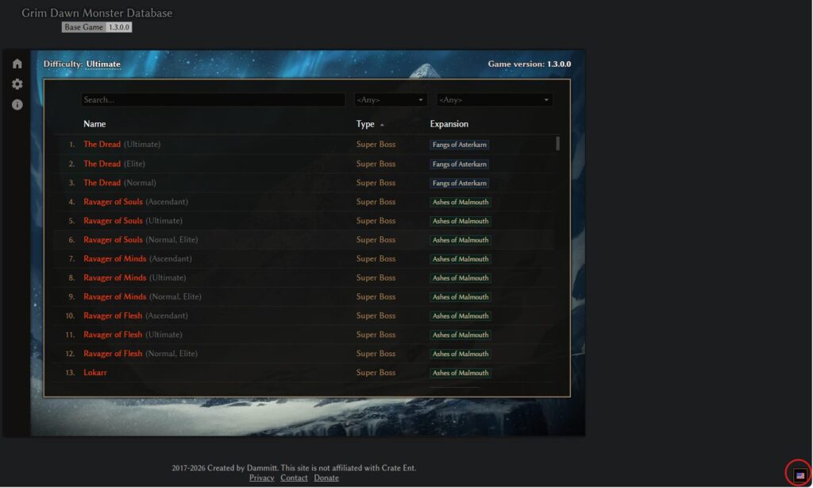Screen dimensions: 813x488
Task: Click Ashes of Malmouth tag on row 7
Action: 460,259
